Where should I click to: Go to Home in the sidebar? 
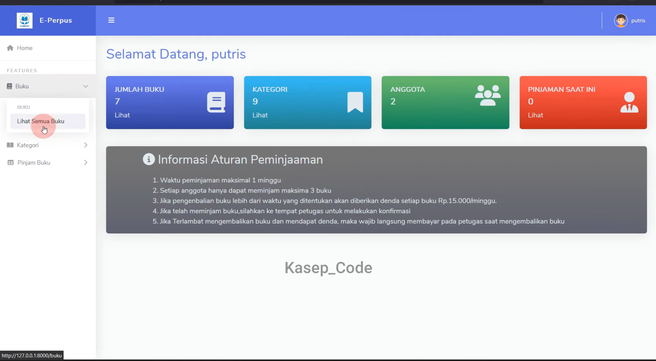point(48,48)
